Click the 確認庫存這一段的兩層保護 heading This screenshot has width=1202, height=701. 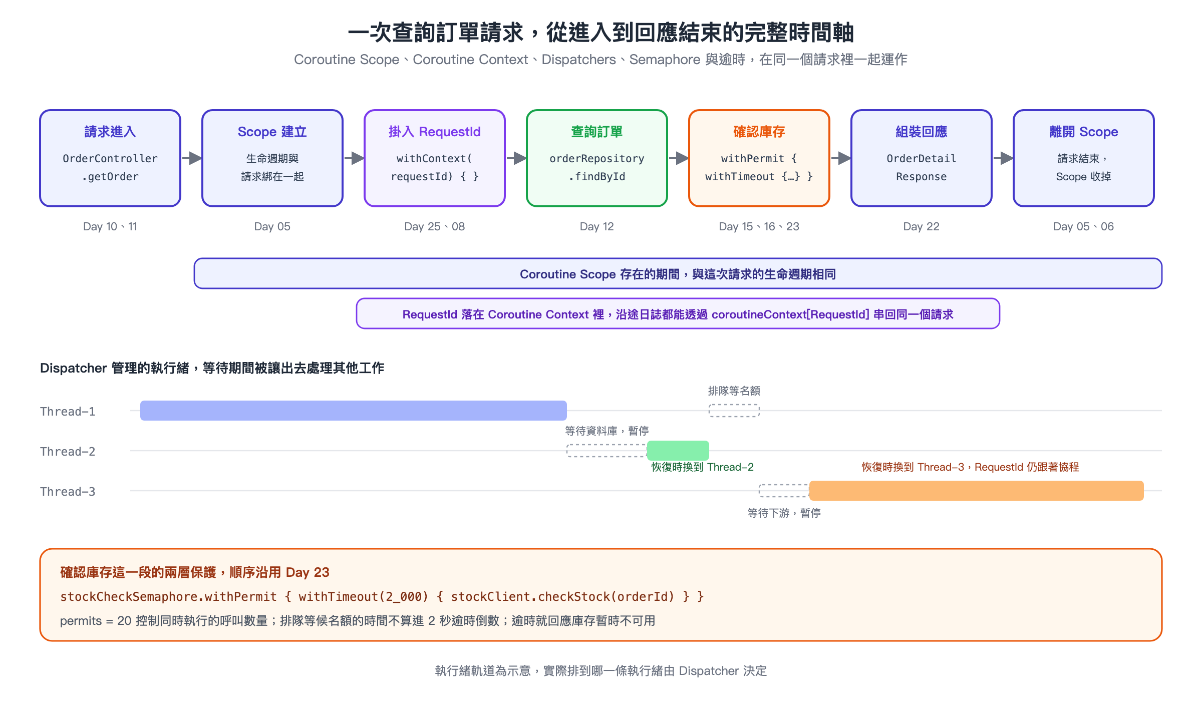click(195, 572)
